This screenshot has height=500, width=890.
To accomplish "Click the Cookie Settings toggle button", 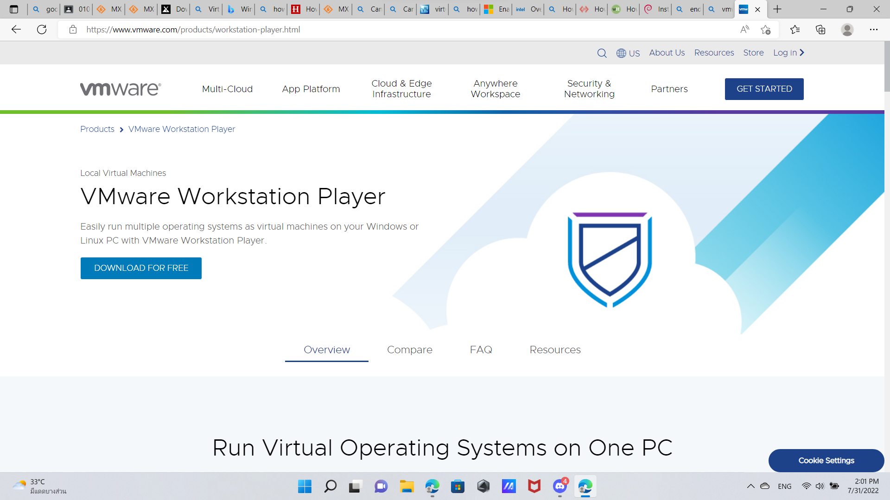I will (x=826, y=460).
